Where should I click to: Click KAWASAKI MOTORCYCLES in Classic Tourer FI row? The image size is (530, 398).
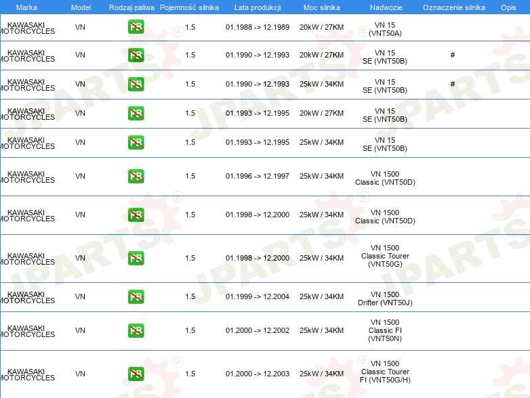tap(27, 375)
